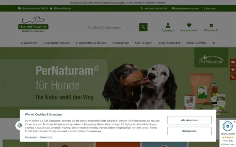
Task: Click SSL-verschlüsselt lock label
Action: 61,8
